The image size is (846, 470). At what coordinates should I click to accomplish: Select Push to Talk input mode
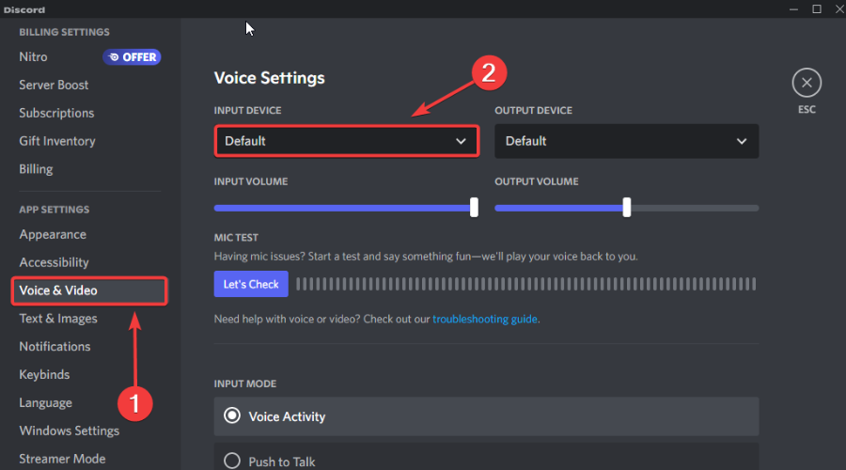[x=486, y=458]
